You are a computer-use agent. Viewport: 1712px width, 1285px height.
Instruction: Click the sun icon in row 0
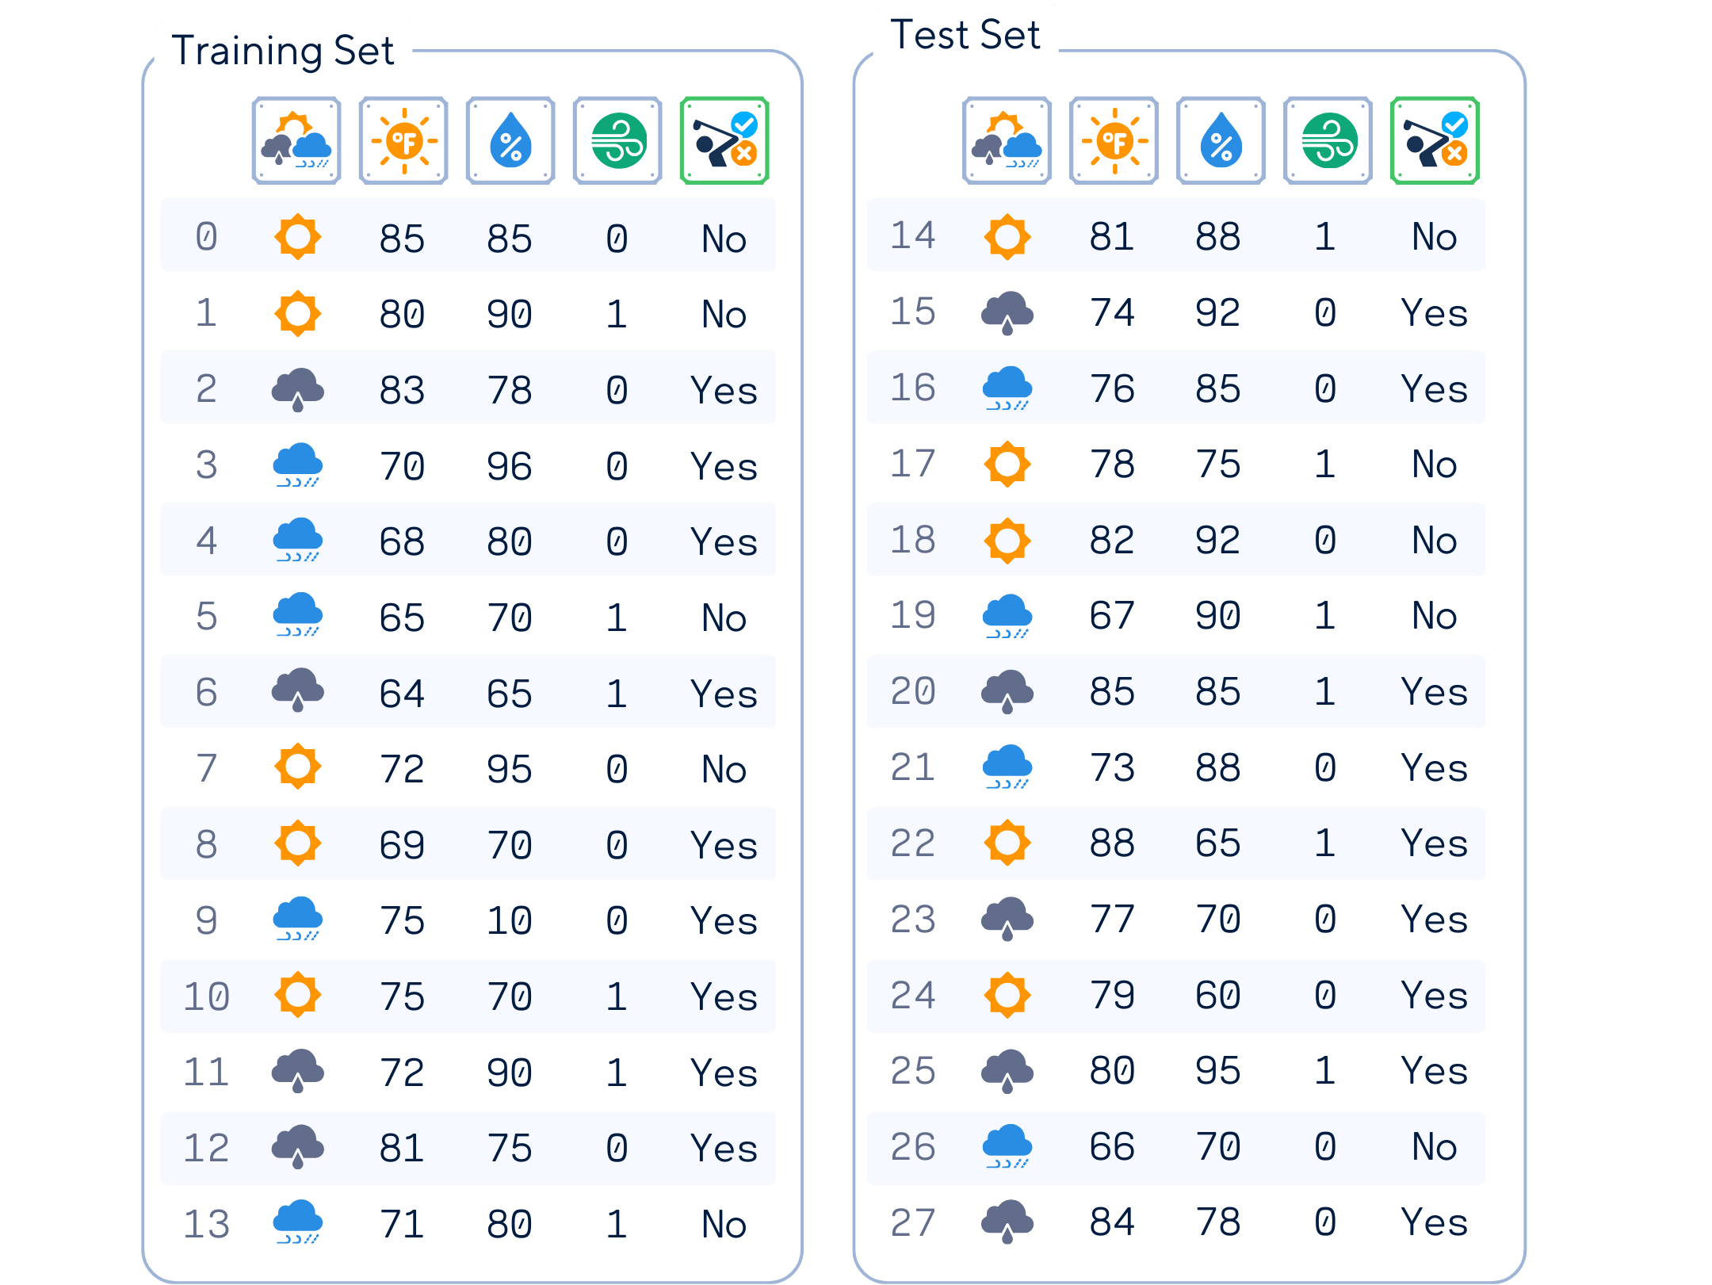pyautogui.click(x=297, y=236)
